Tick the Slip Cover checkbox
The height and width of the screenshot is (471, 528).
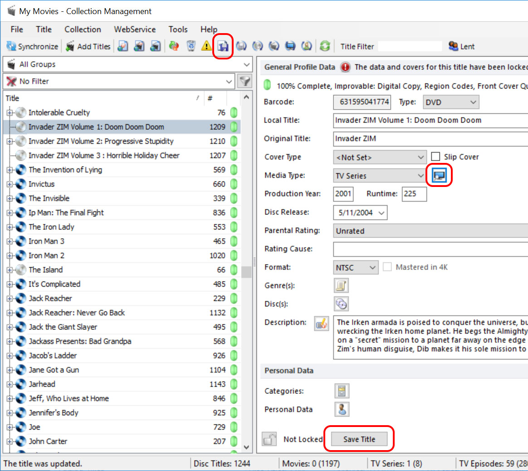tap(435, 157)
